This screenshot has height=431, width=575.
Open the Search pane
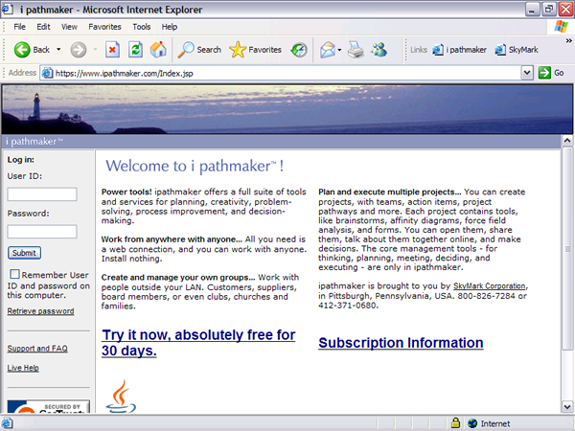(x=199, y=50)
